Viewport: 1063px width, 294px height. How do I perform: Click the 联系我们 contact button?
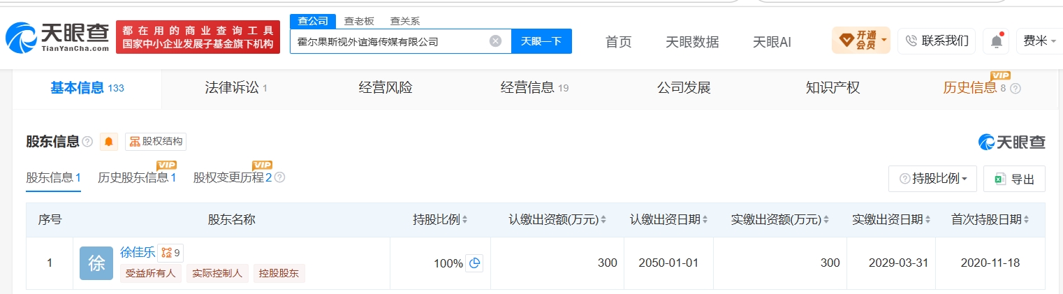[937, 41]
